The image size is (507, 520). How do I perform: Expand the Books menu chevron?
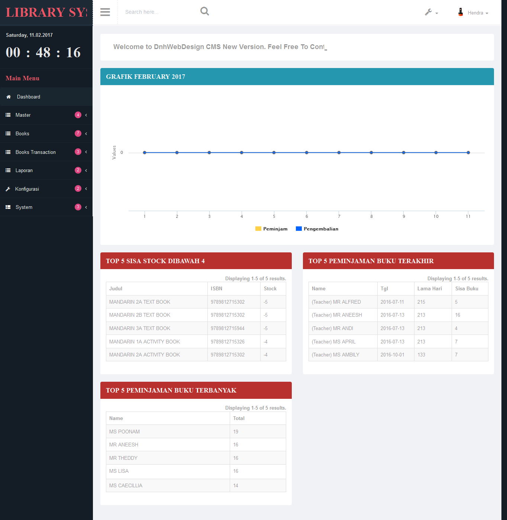click(x=86, y=134)
